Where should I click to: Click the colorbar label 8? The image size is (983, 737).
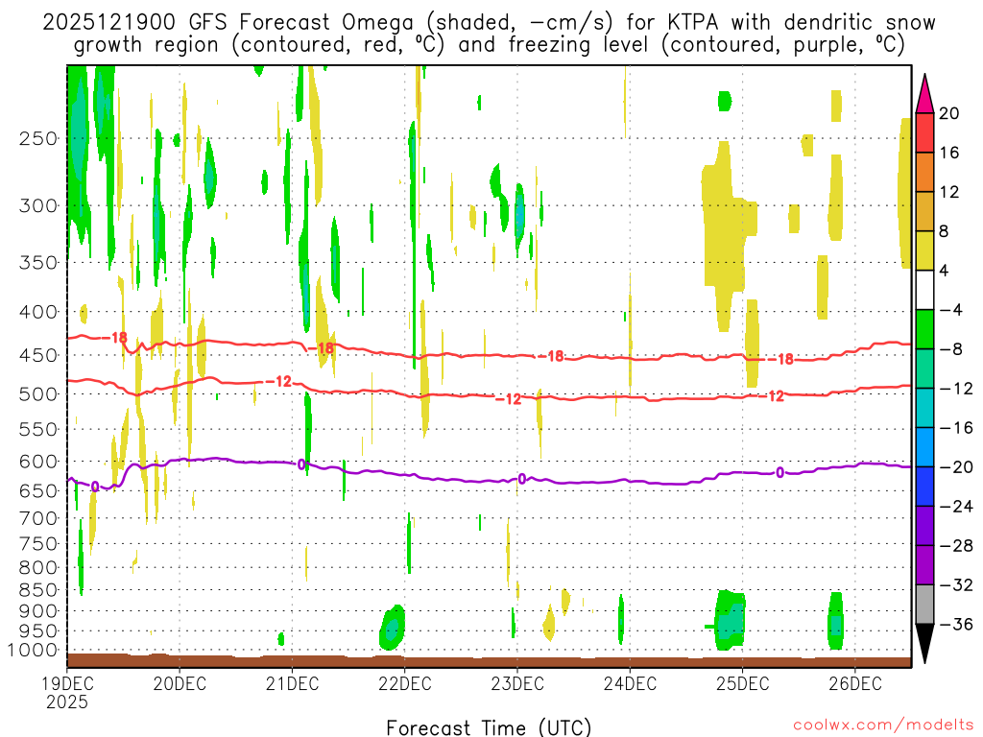click(x=945, y=232)
